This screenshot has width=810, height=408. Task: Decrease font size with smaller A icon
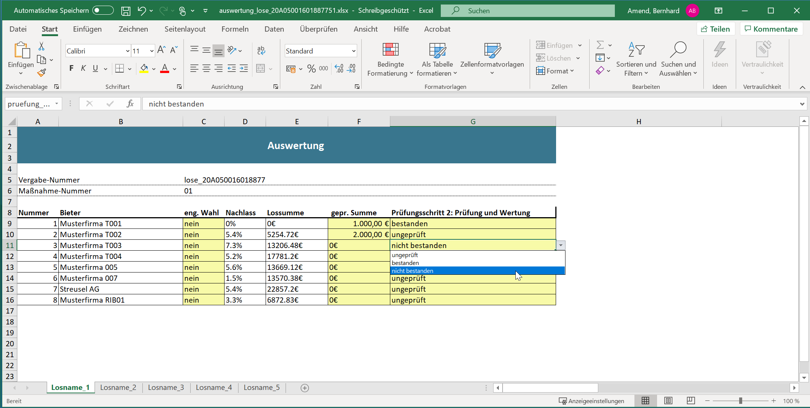tap(174, 50)
